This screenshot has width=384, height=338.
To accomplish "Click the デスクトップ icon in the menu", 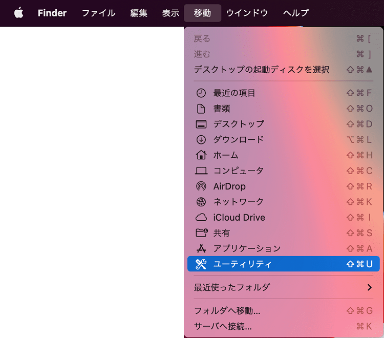I will point(201,124).
